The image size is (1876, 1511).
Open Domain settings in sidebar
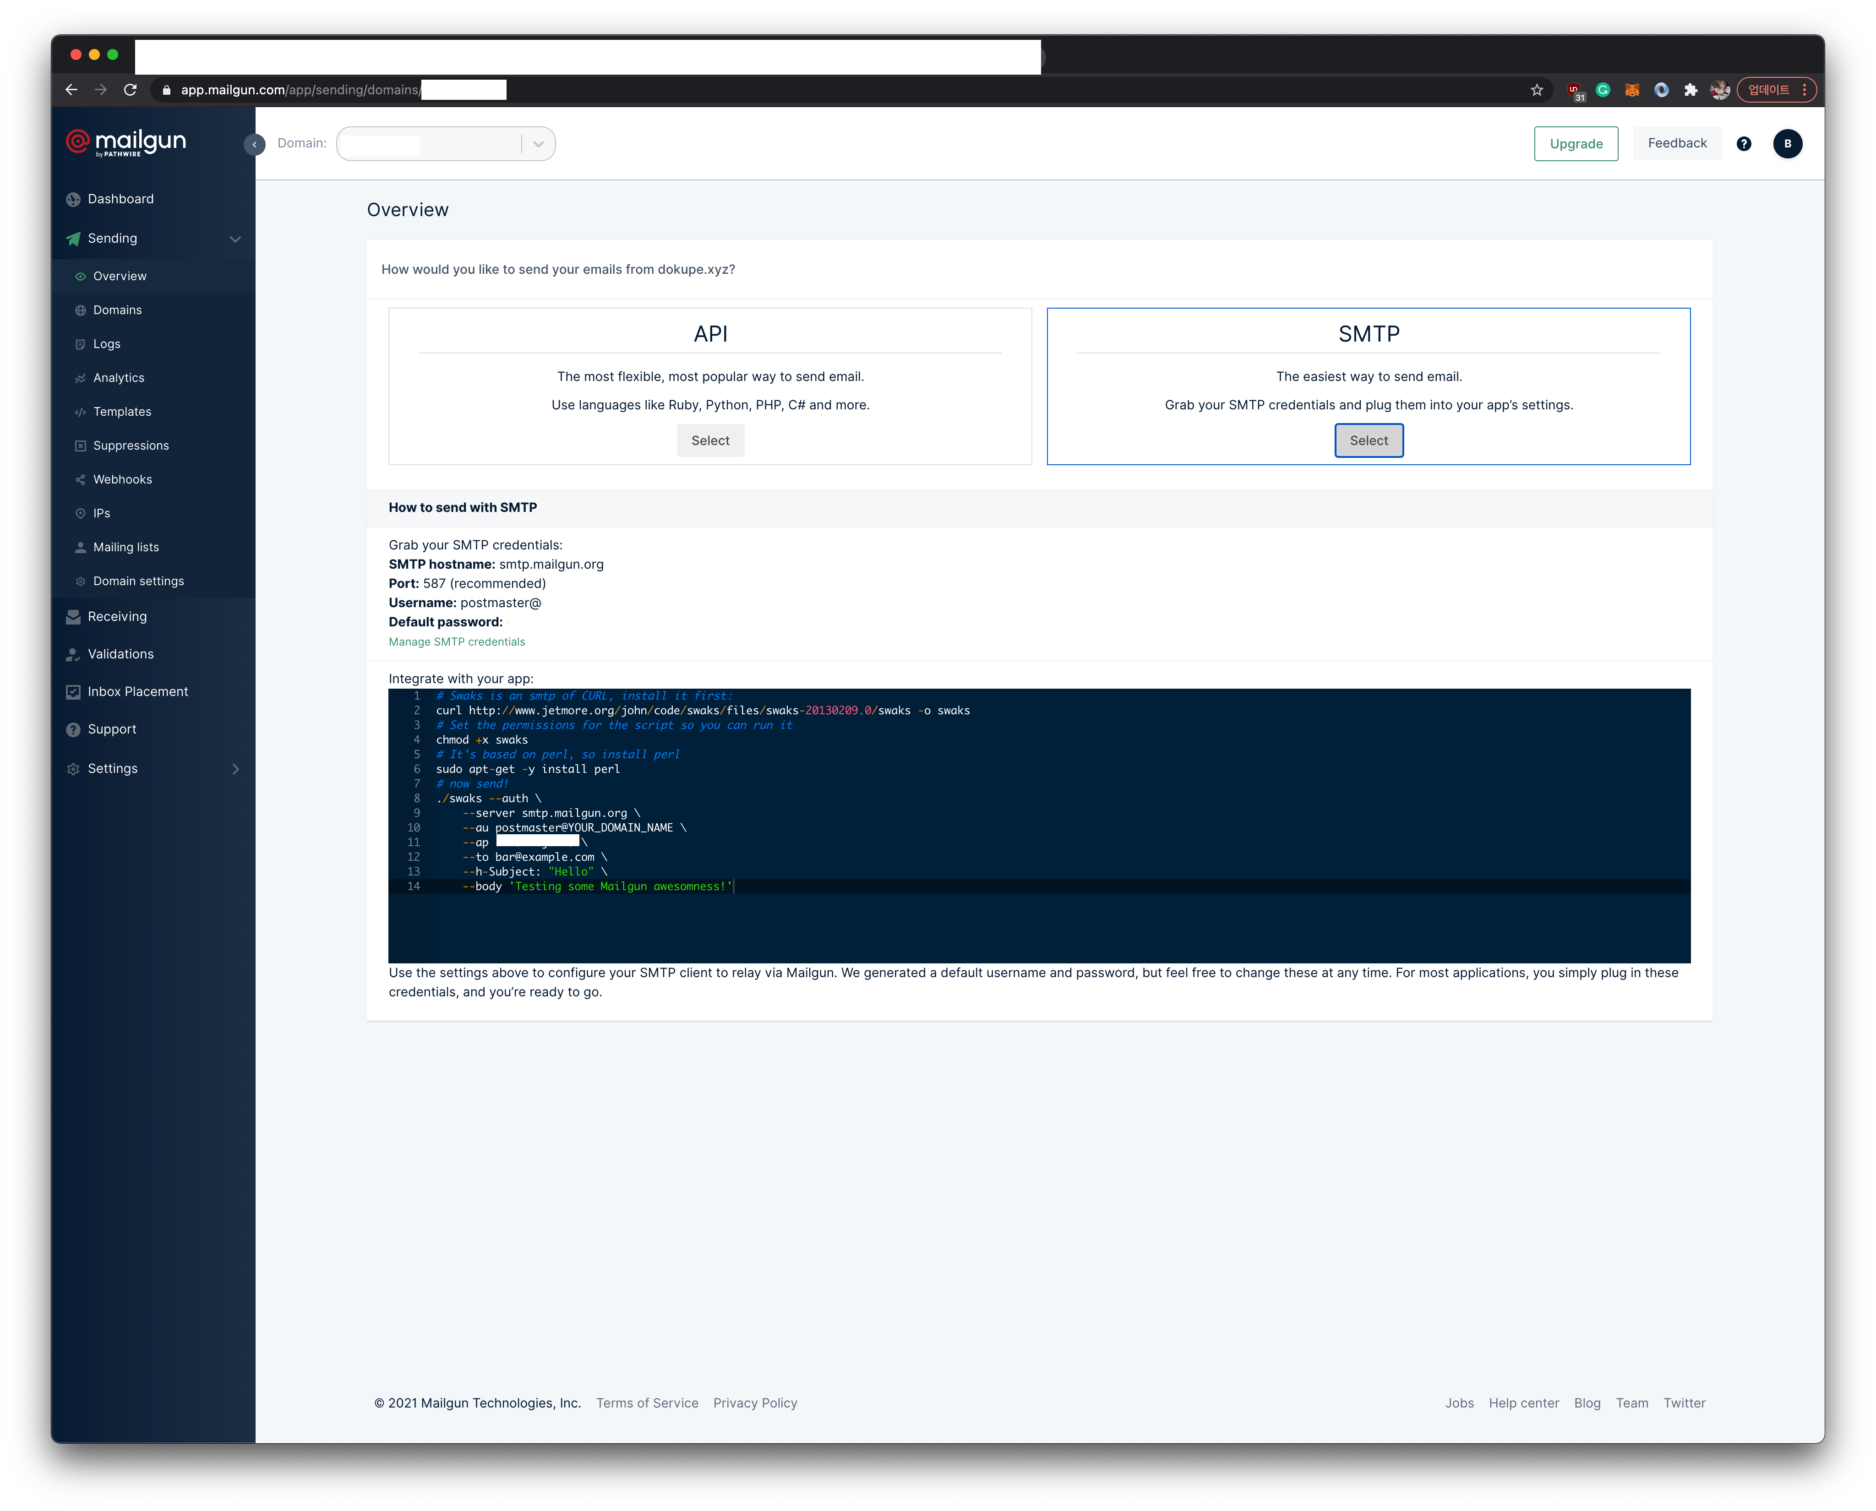point(139,582)
